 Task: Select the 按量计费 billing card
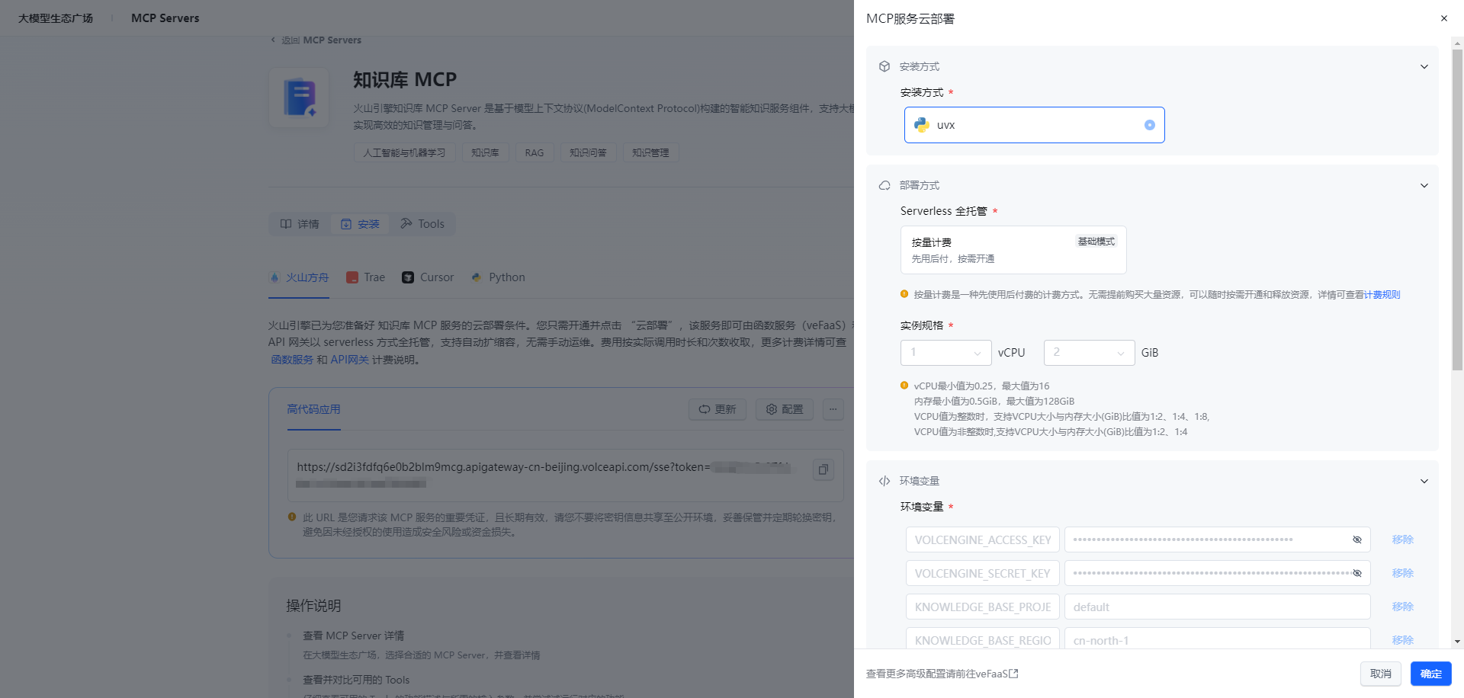tap(1013, 250)
